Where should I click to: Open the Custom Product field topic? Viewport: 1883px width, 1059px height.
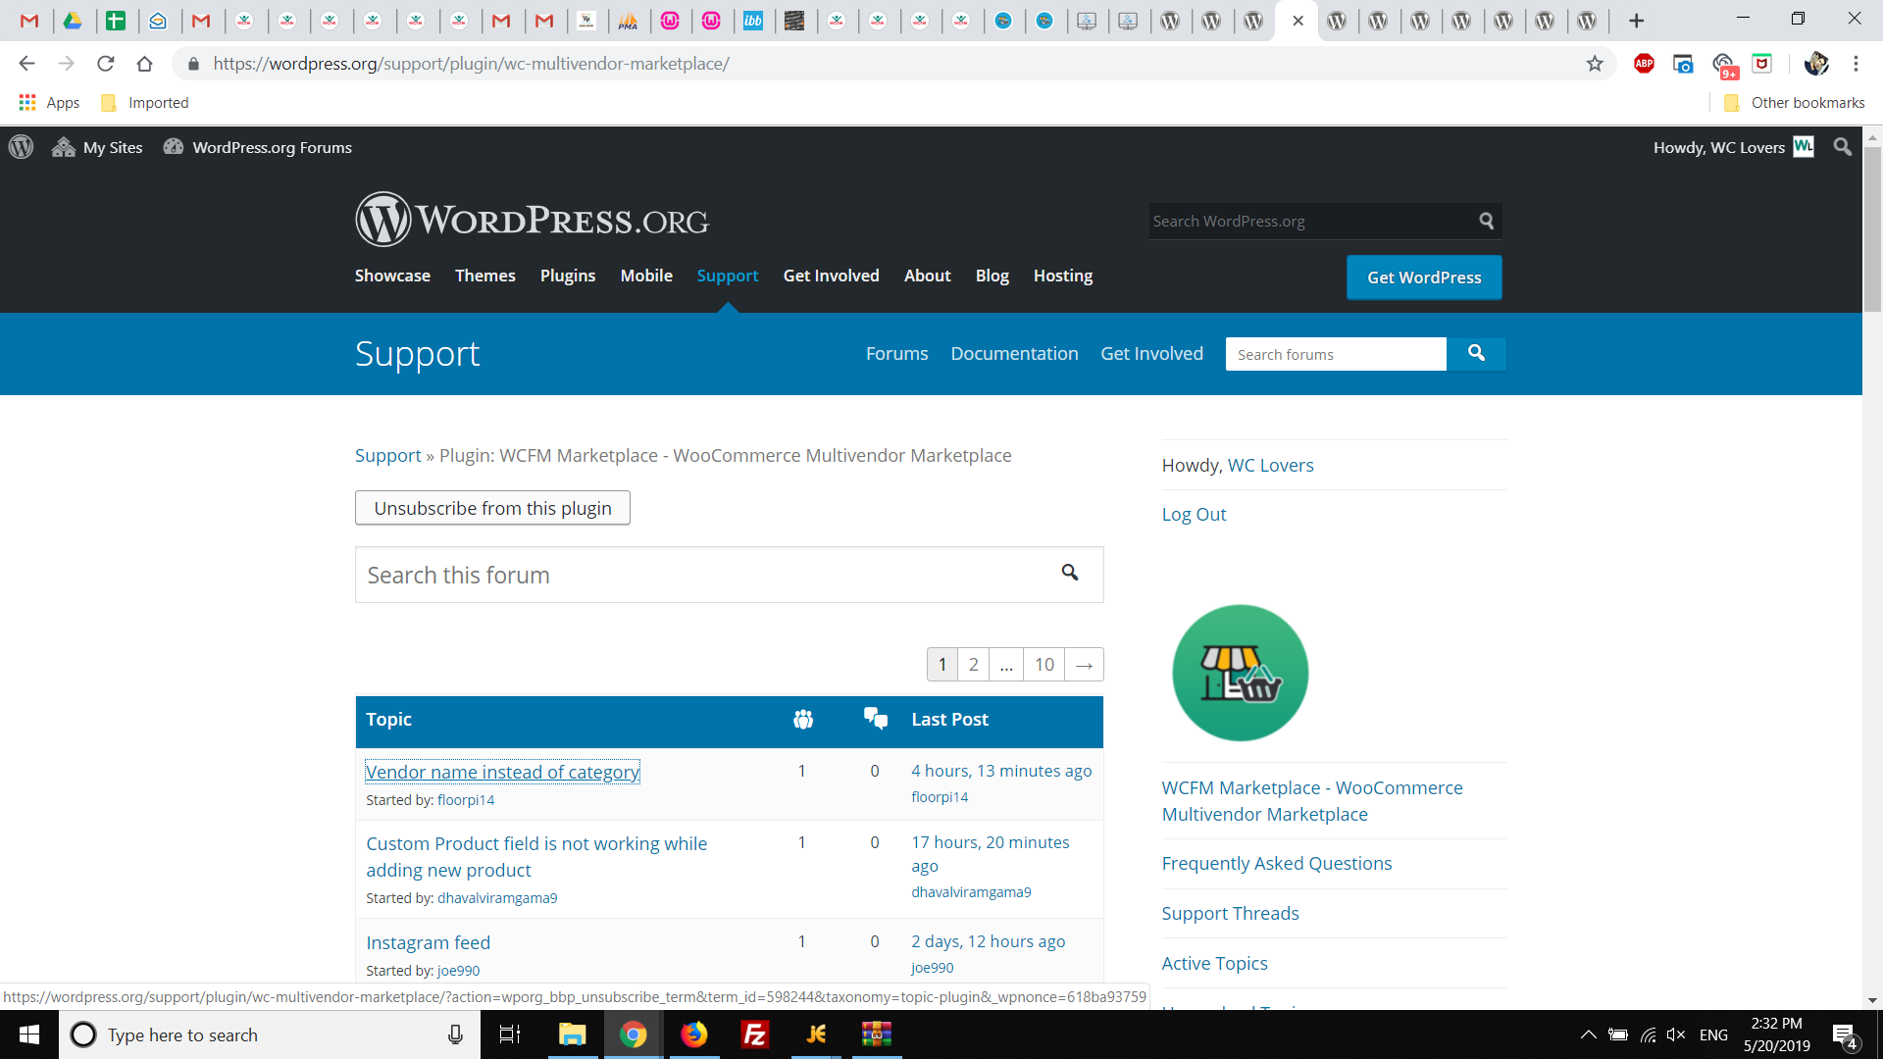(536, 857)
